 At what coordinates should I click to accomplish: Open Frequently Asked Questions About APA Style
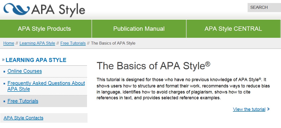[x=46, y=86]
